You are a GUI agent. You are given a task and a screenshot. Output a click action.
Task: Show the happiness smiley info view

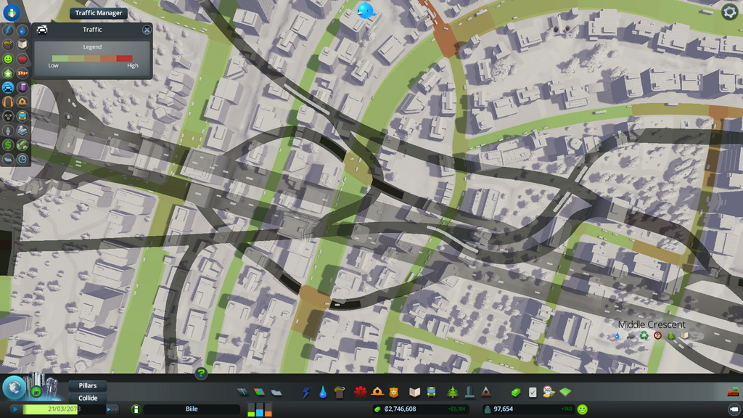tap(8, 59)
